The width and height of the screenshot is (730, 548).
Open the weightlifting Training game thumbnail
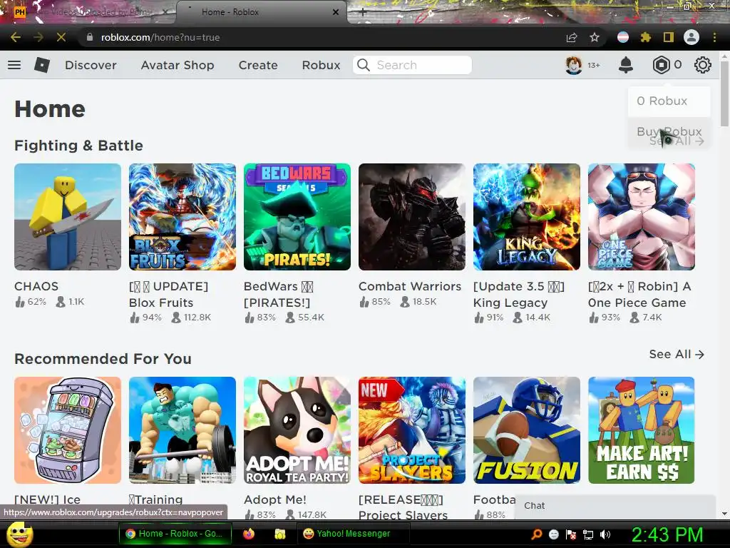182,430
